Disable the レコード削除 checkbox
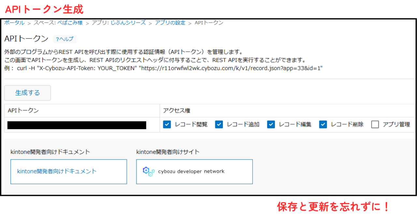 point(323,124)
